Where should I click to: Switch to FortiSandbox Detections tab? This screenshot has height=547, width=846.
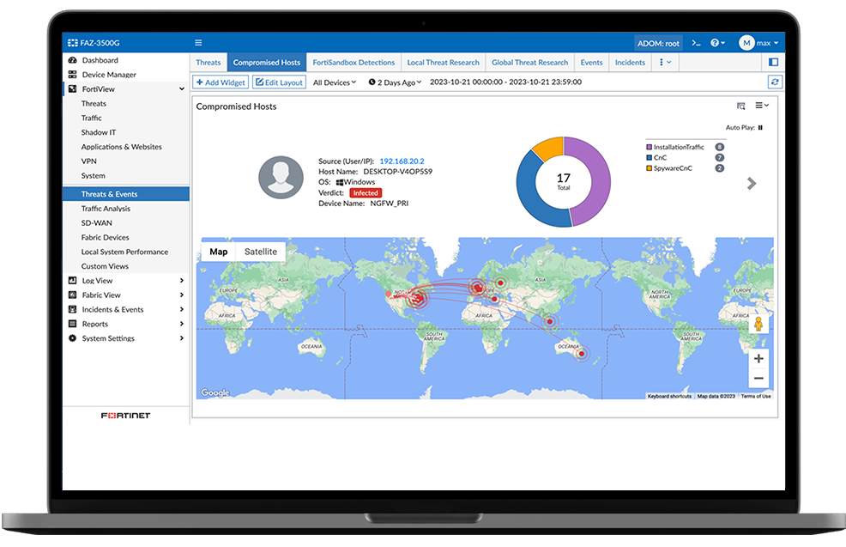354,63
